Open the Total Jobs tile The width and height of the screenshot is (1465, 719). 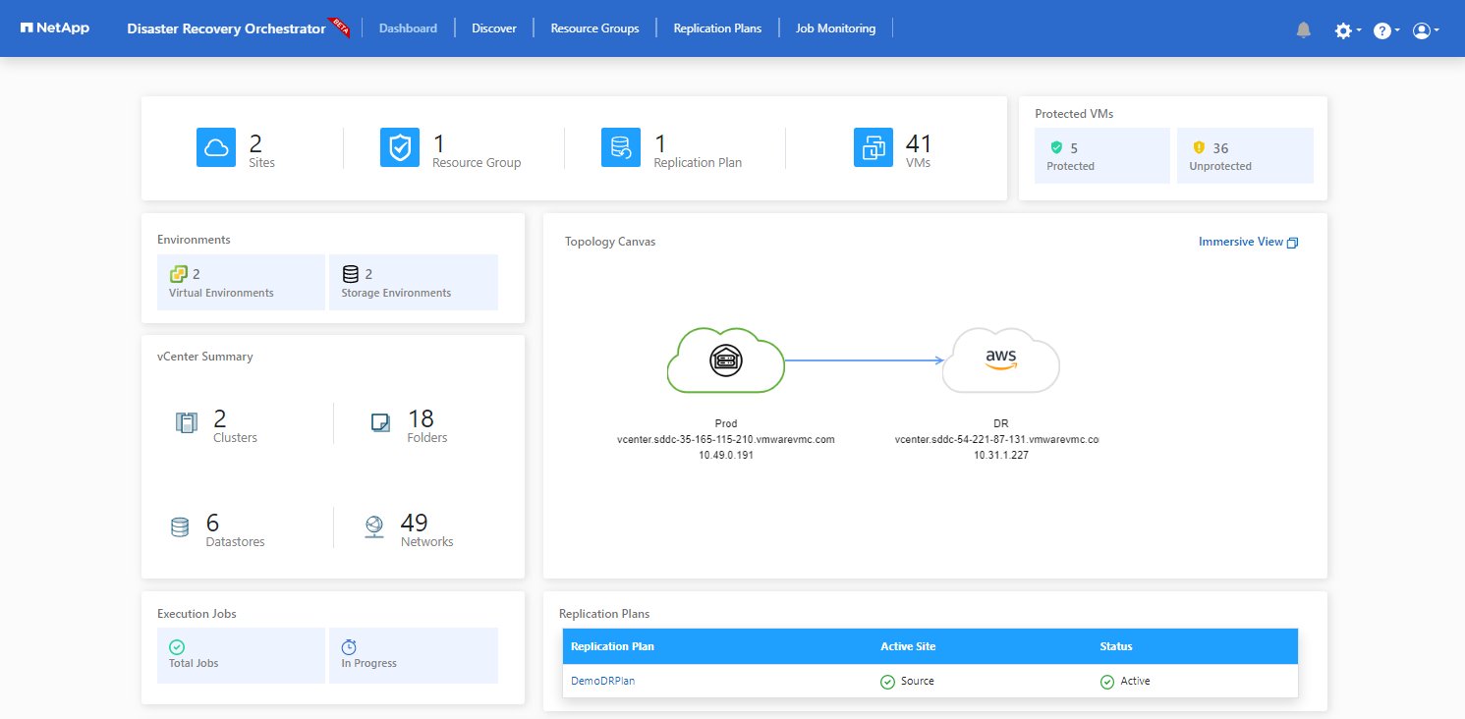pos(241,655)
